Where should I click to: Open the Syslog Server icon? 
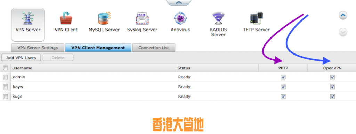[142, 22]
